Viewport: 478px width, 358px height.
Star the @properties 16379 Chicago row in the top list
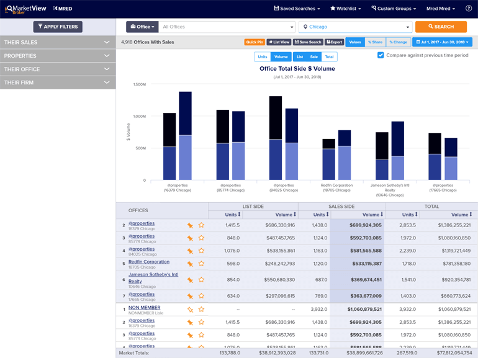pyautogui.click(x=201, y=225)
